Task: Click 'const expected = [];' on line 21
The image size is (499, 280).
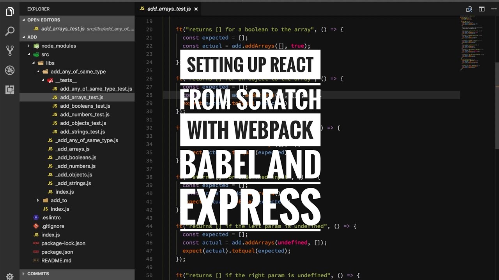Action: pos(215,37)
